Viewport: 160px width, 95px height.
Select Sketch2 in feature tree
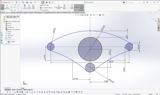(x=11, y=42)
